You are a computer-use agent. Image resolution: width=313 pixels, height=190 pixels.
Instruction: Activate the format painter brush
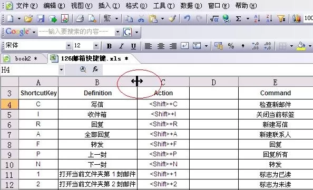click(172, 19)
